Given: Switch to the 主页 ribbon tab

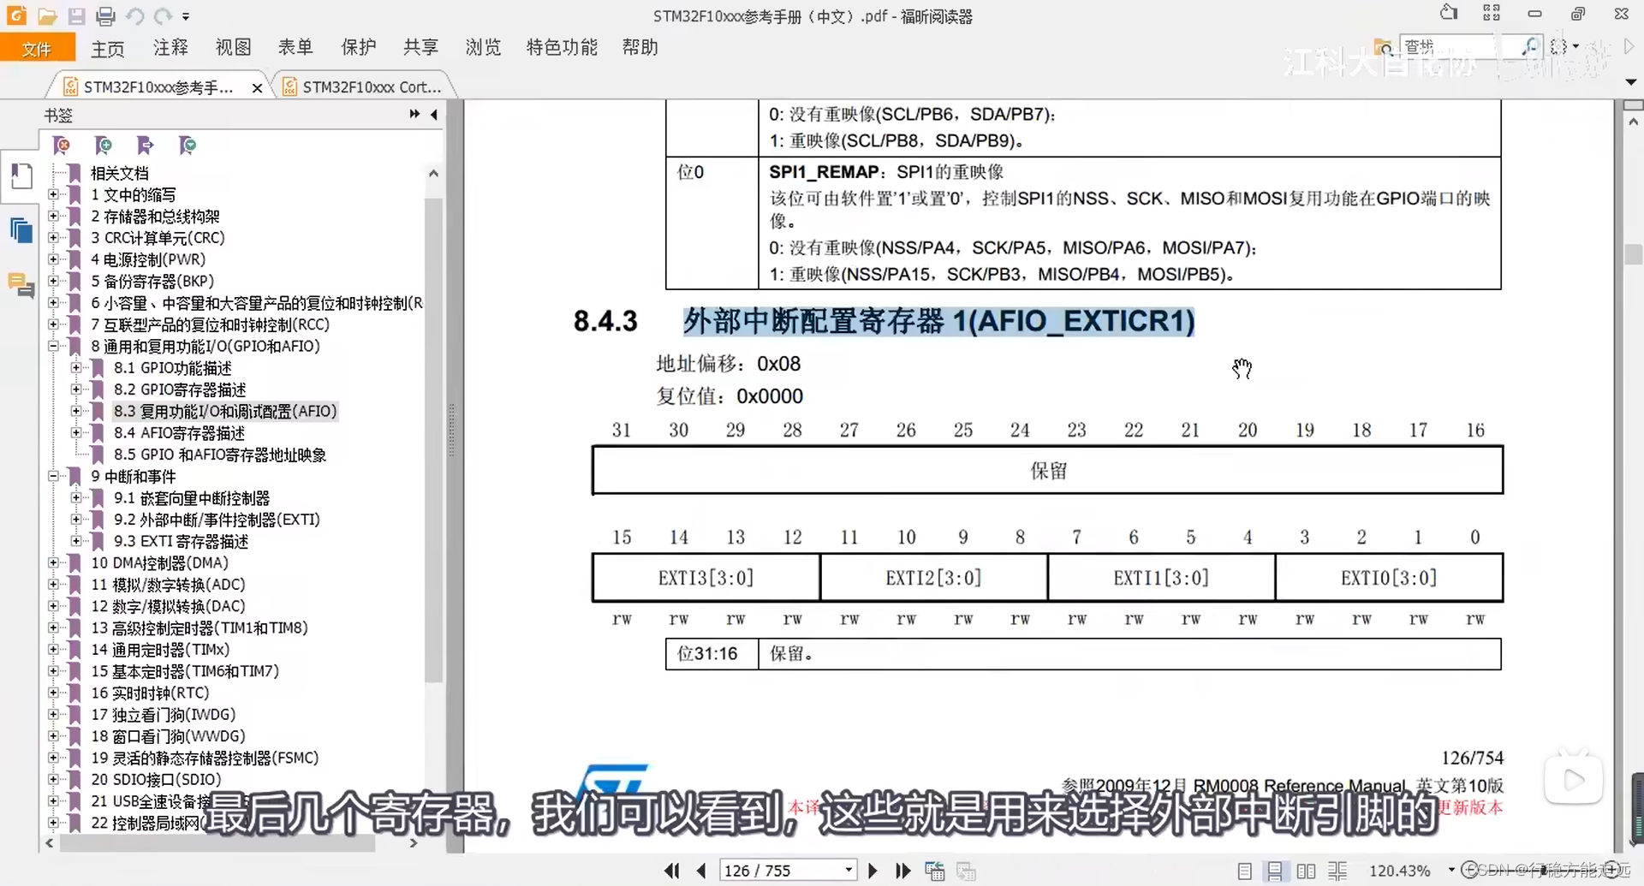Looking at the screenshot, I should (x=108, y=49).
